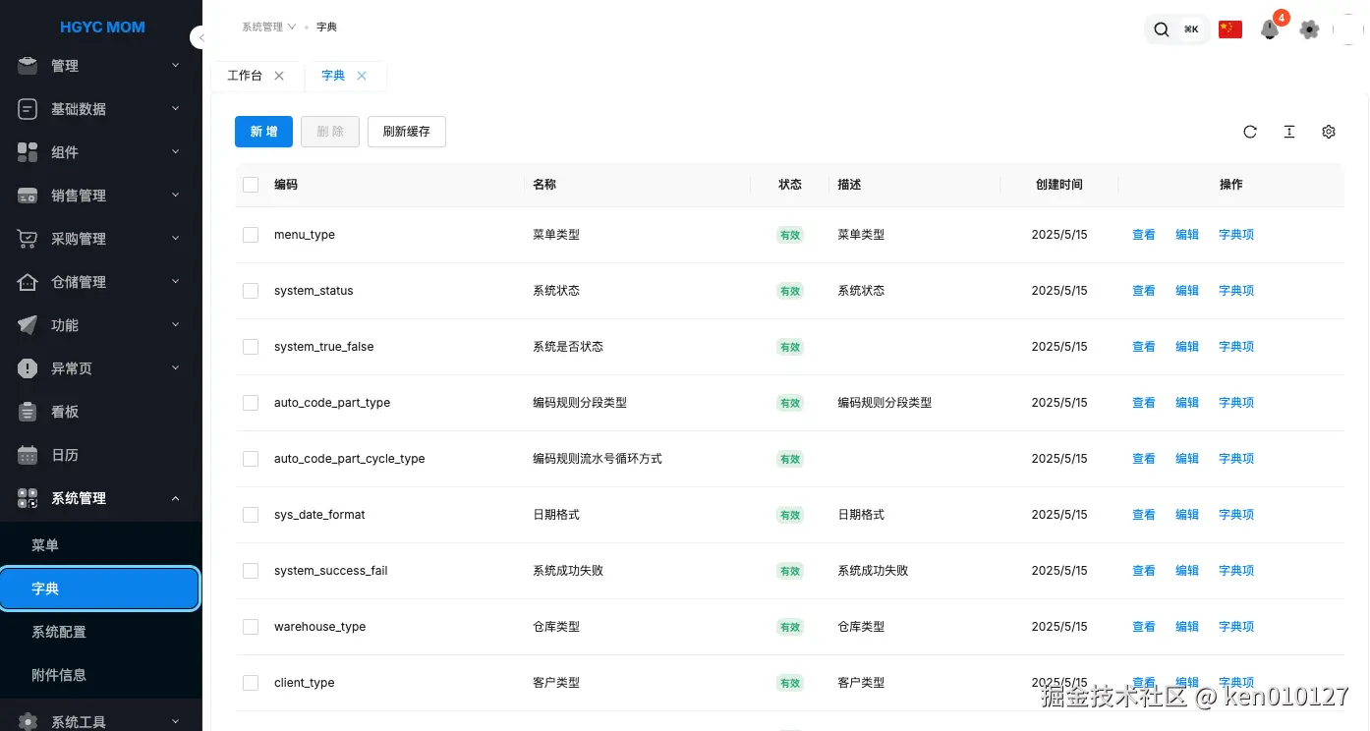The height and width of the screenshot is (731, 1370).
Task: Collapse the sidebar with arrow button
Action: pyautogui.click(x=200, y=37)
